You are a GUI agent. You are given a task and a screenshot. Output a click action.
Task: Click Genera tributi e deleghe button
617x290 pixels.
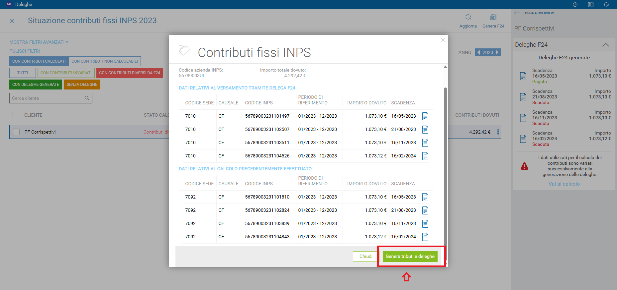(x=410, y=257)
